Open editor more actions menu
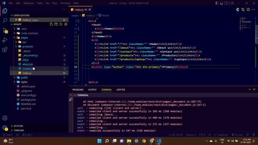This screenshot has height=145, width=258. (x=254, y=10)
